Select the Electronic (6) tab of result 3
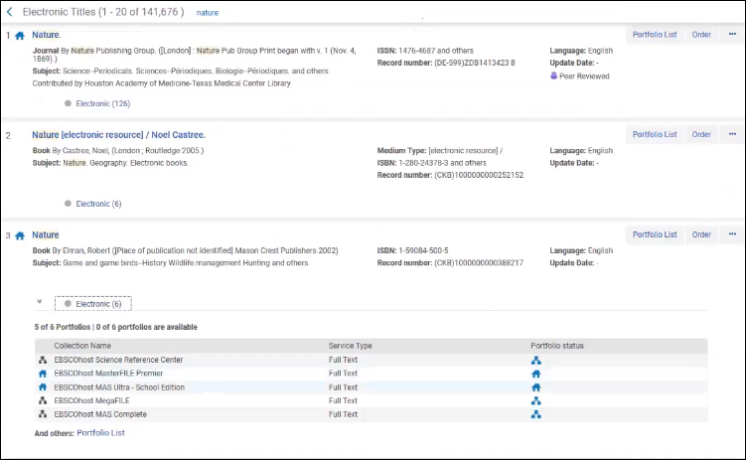The width and height of the screenshot is (746, 460). 93,303
